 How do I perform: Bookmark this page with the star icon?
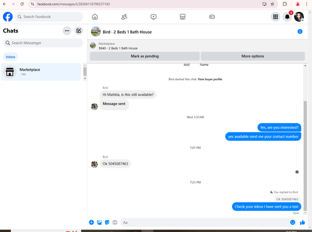(x=272, y=4)
